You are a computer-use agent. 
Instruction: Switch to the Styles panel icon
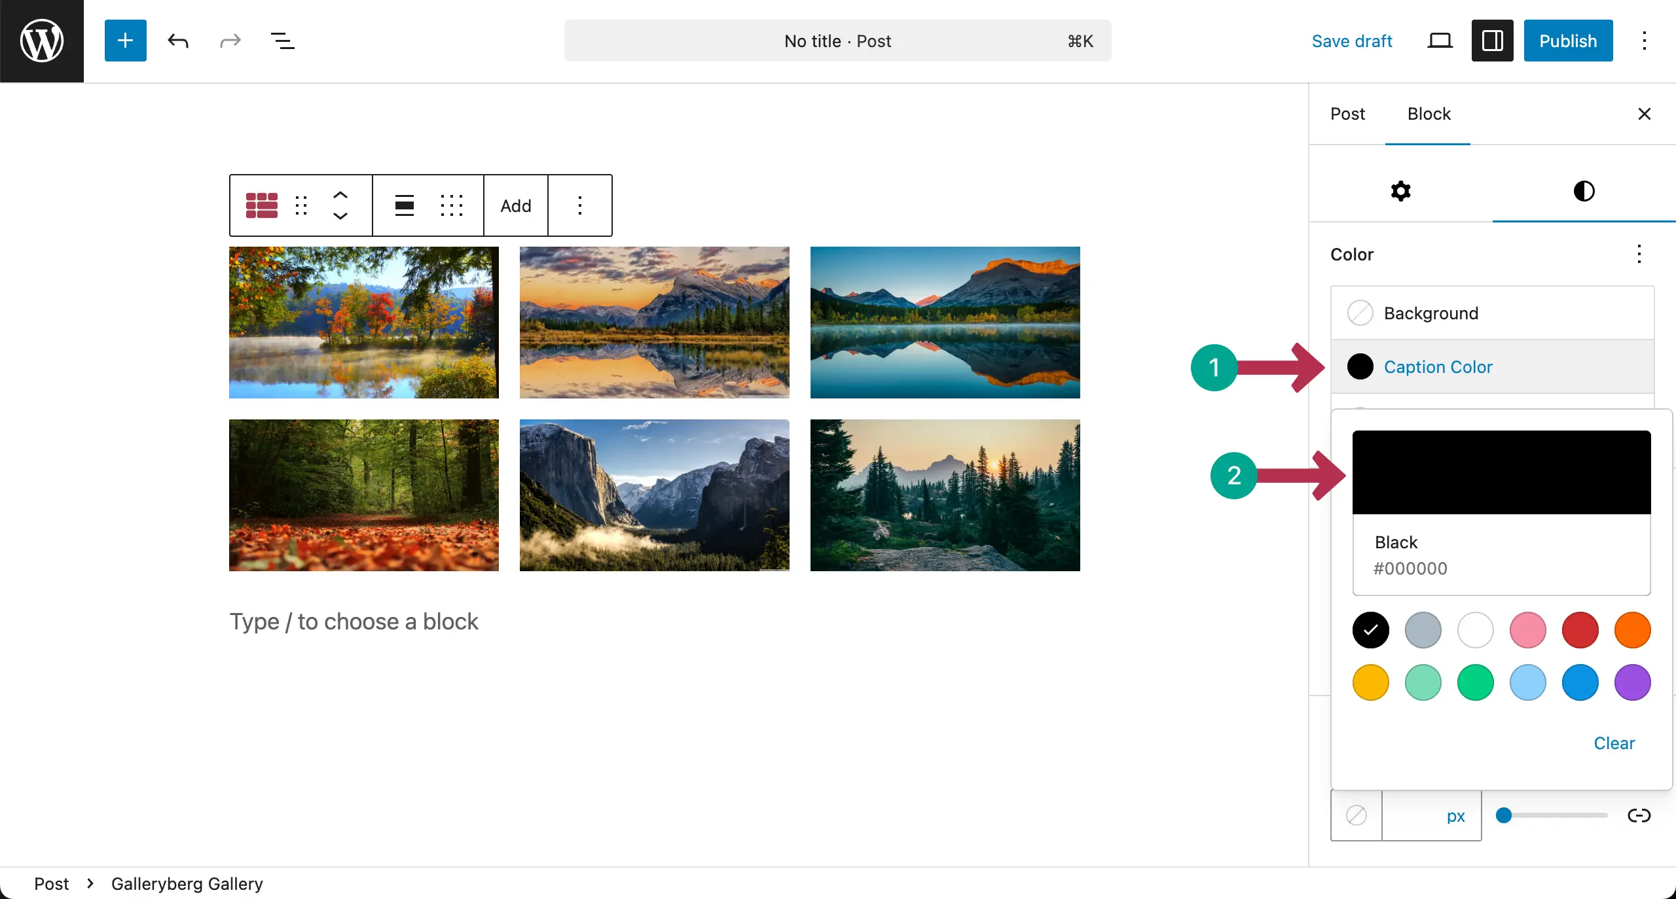pyautogui.click(x=1584, y=191)
